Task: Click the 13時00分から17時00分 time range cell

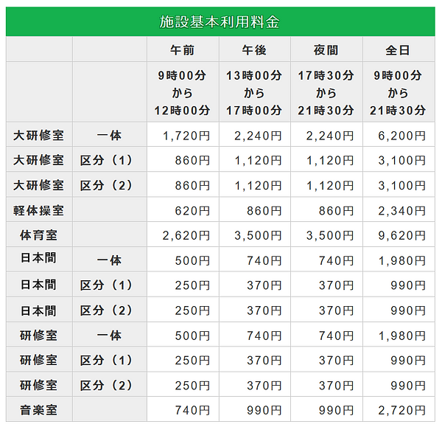Action: [255, 93]
